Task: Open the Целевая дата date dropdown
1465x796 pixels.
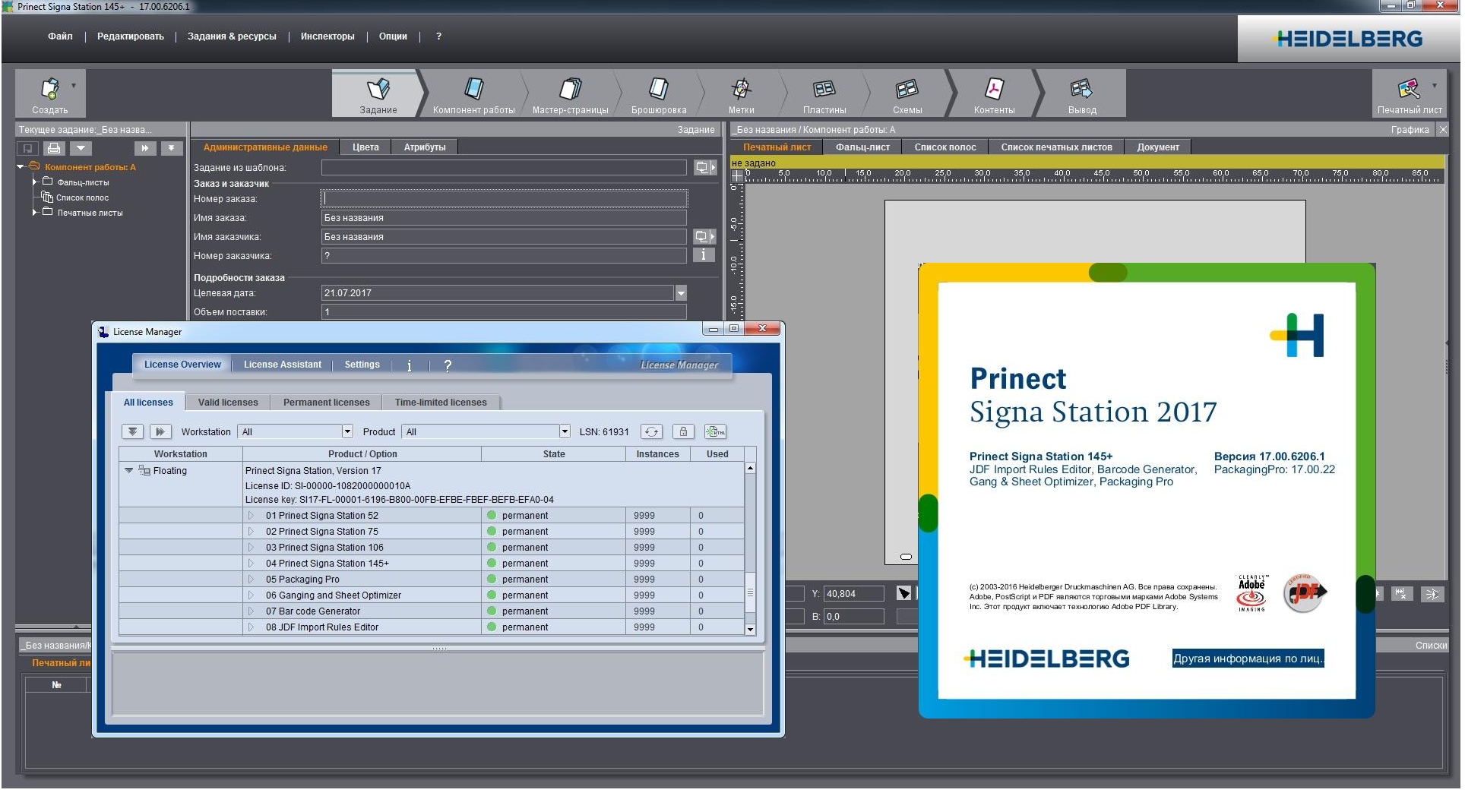Action: pos(681,293)
